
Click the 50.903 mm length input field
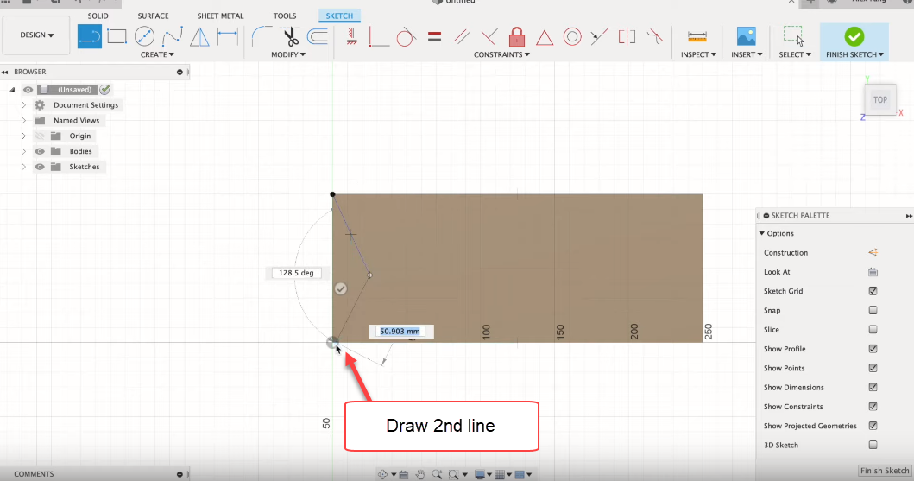tap(400, 331)
